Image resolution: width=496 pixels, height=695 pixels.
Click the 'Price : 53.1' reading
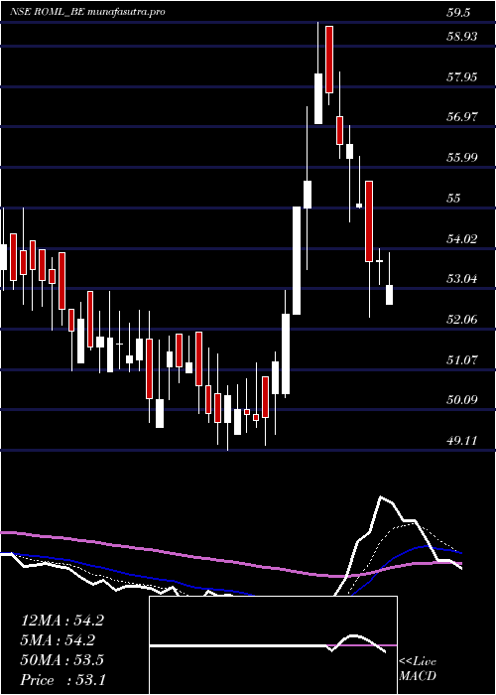pos(62,679)
